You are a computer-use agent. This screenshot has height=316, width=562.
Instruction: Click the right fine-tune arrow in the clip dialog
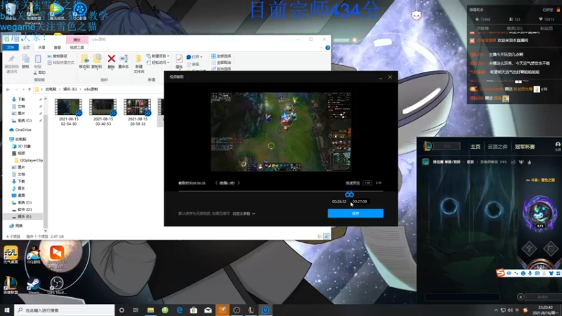point(239,183)
